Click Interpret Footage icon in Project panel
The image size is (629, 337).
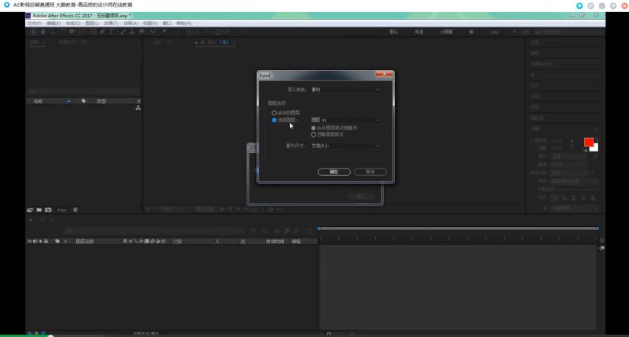pyautogui.click(x=30, y=210)
